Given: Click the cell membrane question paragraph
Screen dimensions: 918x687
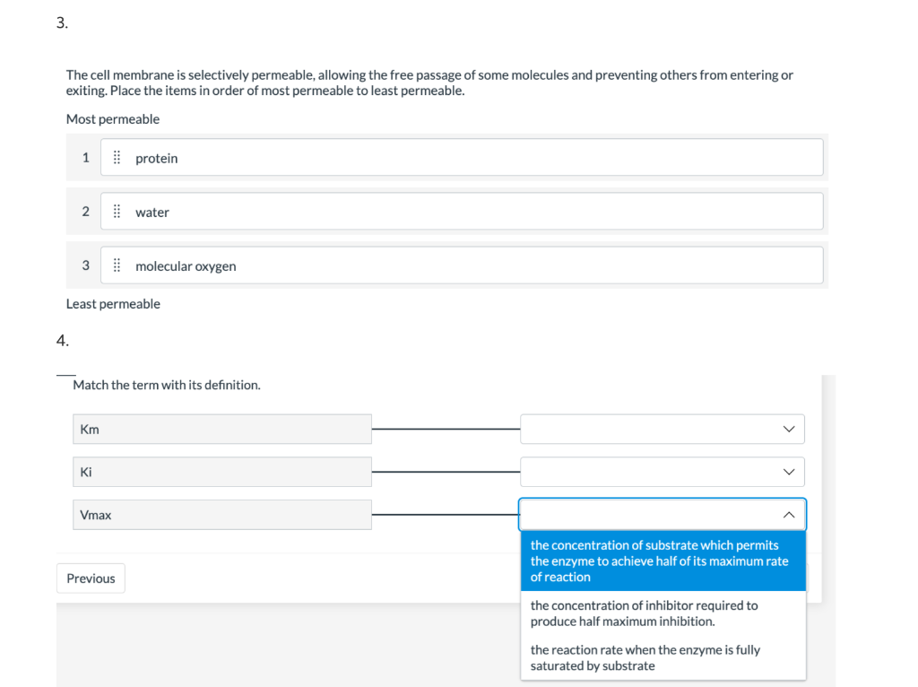Looking at the screenshot, I should tap(429, 83).
